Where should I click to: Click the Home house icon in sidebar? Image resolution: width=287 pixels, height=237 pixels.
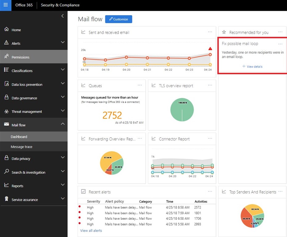6,29
